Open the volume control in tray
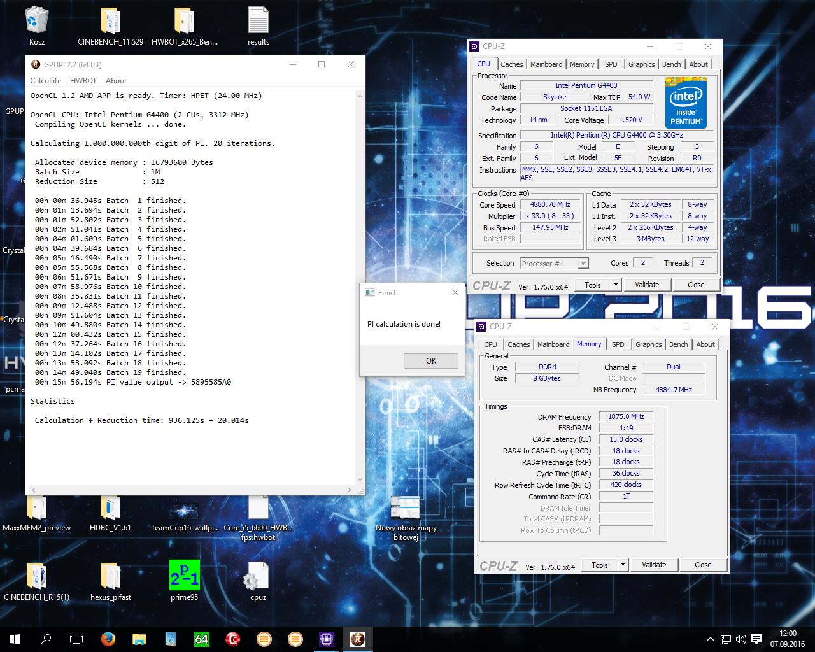 pyautogui.click(x=741, y=639)
